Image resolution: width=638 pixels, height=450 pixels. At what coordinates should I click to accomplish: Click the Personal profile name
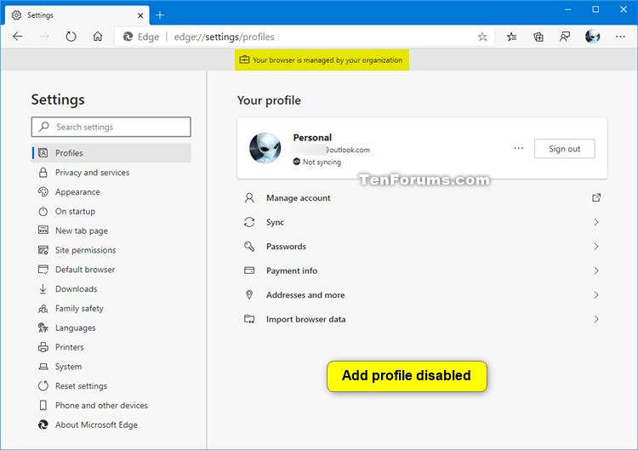pyautogui.click(x=312, y=138)
